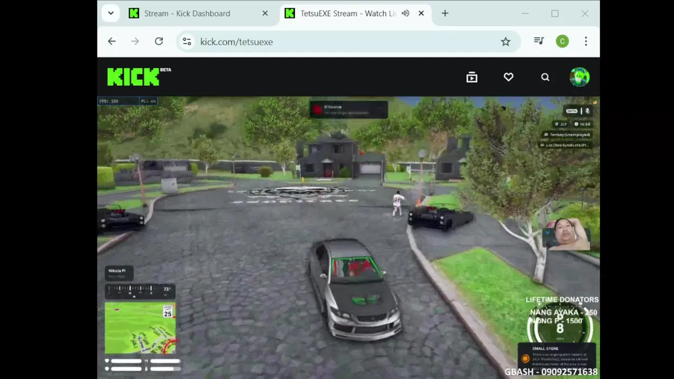The image size is (674, 379).
Task: Open Chrome three-dot menu
Action: coord(586,41)
